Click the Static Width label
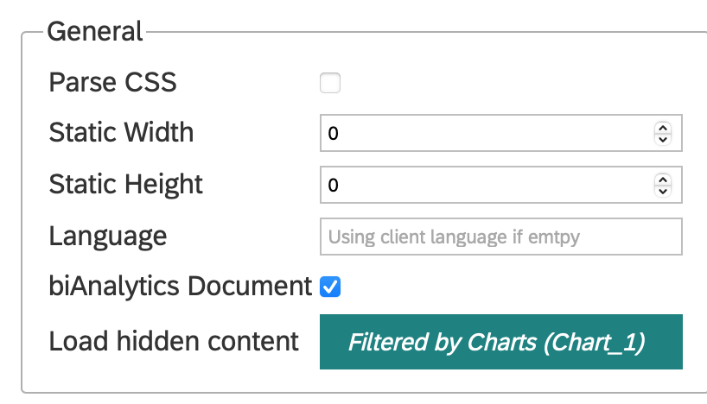Viewport: 707px width, 404px height. 121,132
